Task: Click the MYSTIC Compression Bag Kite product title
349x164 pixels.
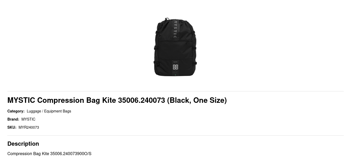Action: click(117, 100)
